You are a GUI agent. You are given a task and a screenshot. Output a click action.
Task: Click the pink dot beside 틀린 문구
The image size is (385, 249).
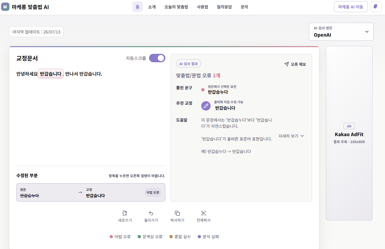[203, 90]
